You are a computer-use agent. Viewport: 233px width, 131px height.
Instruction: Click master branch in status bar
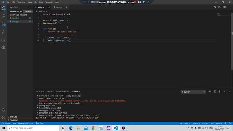[x=7, y=123]
